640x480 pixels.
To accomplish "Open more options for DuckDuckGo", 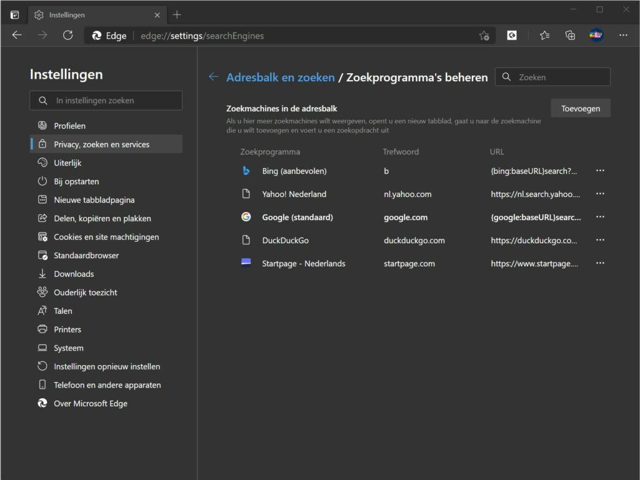I will 600,240.
